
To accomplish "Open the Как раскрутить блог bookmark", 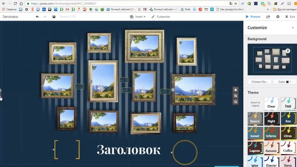I will pyautogui.click(x=230, y=9).
